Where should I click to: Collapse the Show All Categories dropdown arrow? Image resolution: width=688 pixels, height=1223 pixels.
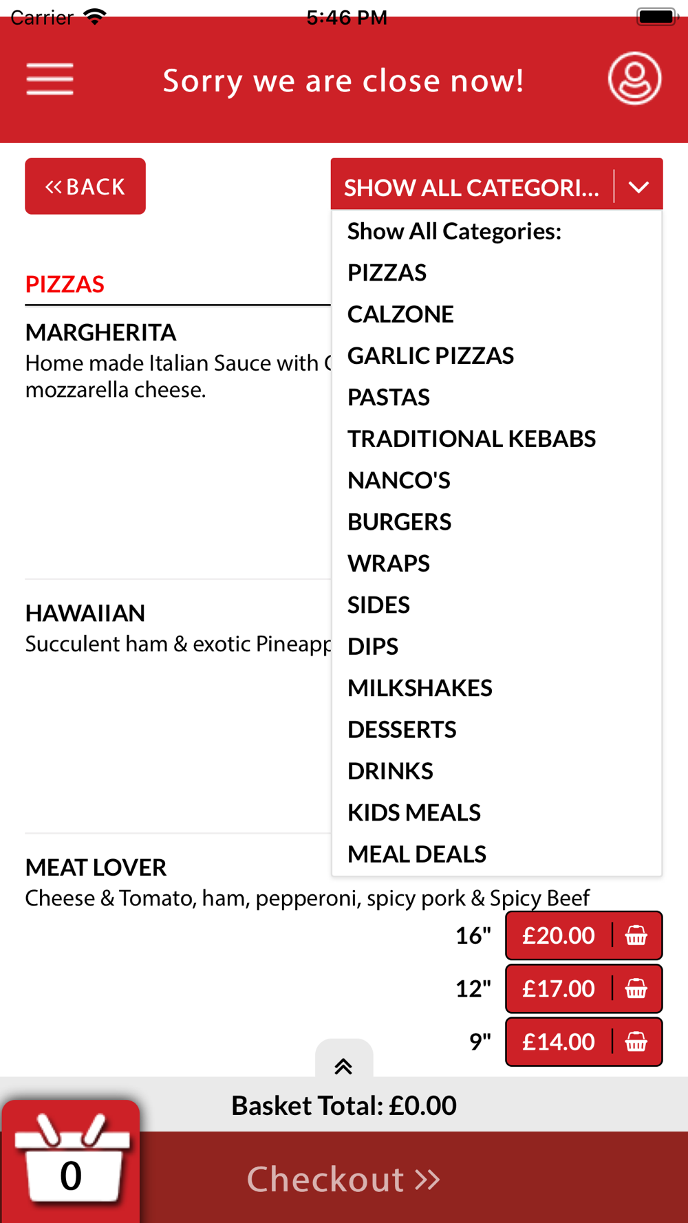[638, 187]
